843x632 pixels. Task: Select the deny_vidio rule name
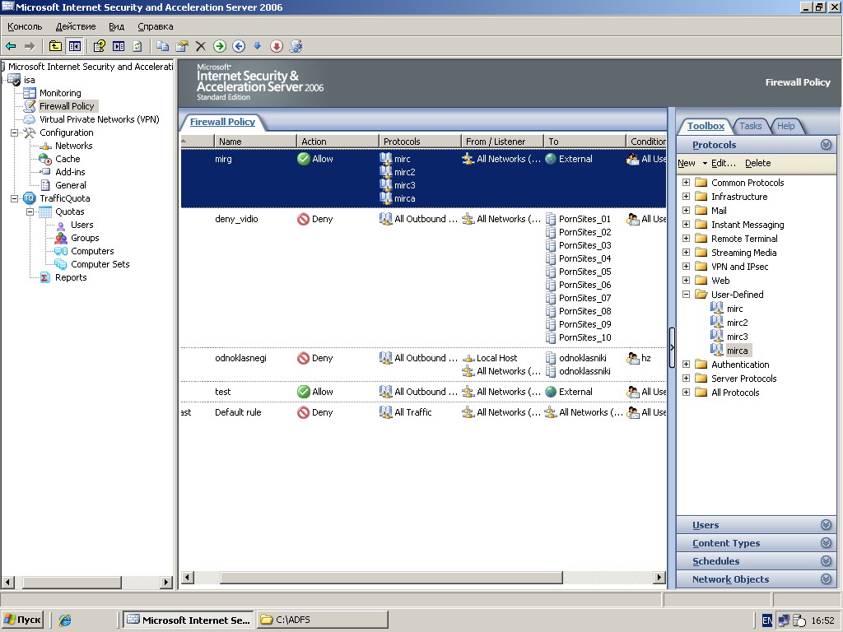pos(236,219)
